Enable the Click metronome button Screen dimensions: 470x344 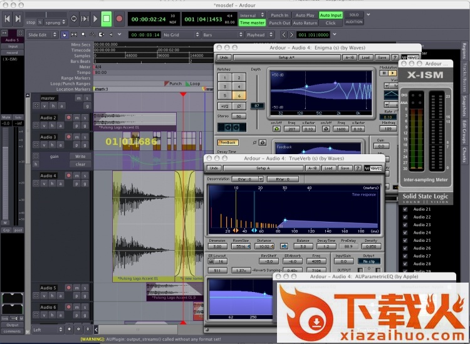[x=331, y=23]
